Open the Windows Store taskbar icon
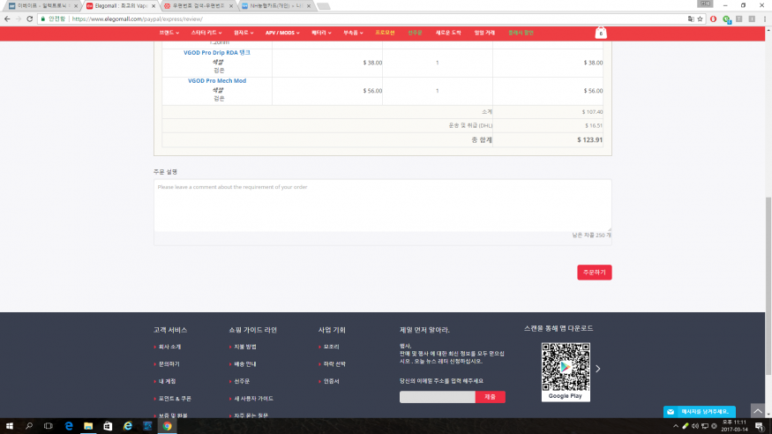 pyautogui.click(x=108, y=426)
